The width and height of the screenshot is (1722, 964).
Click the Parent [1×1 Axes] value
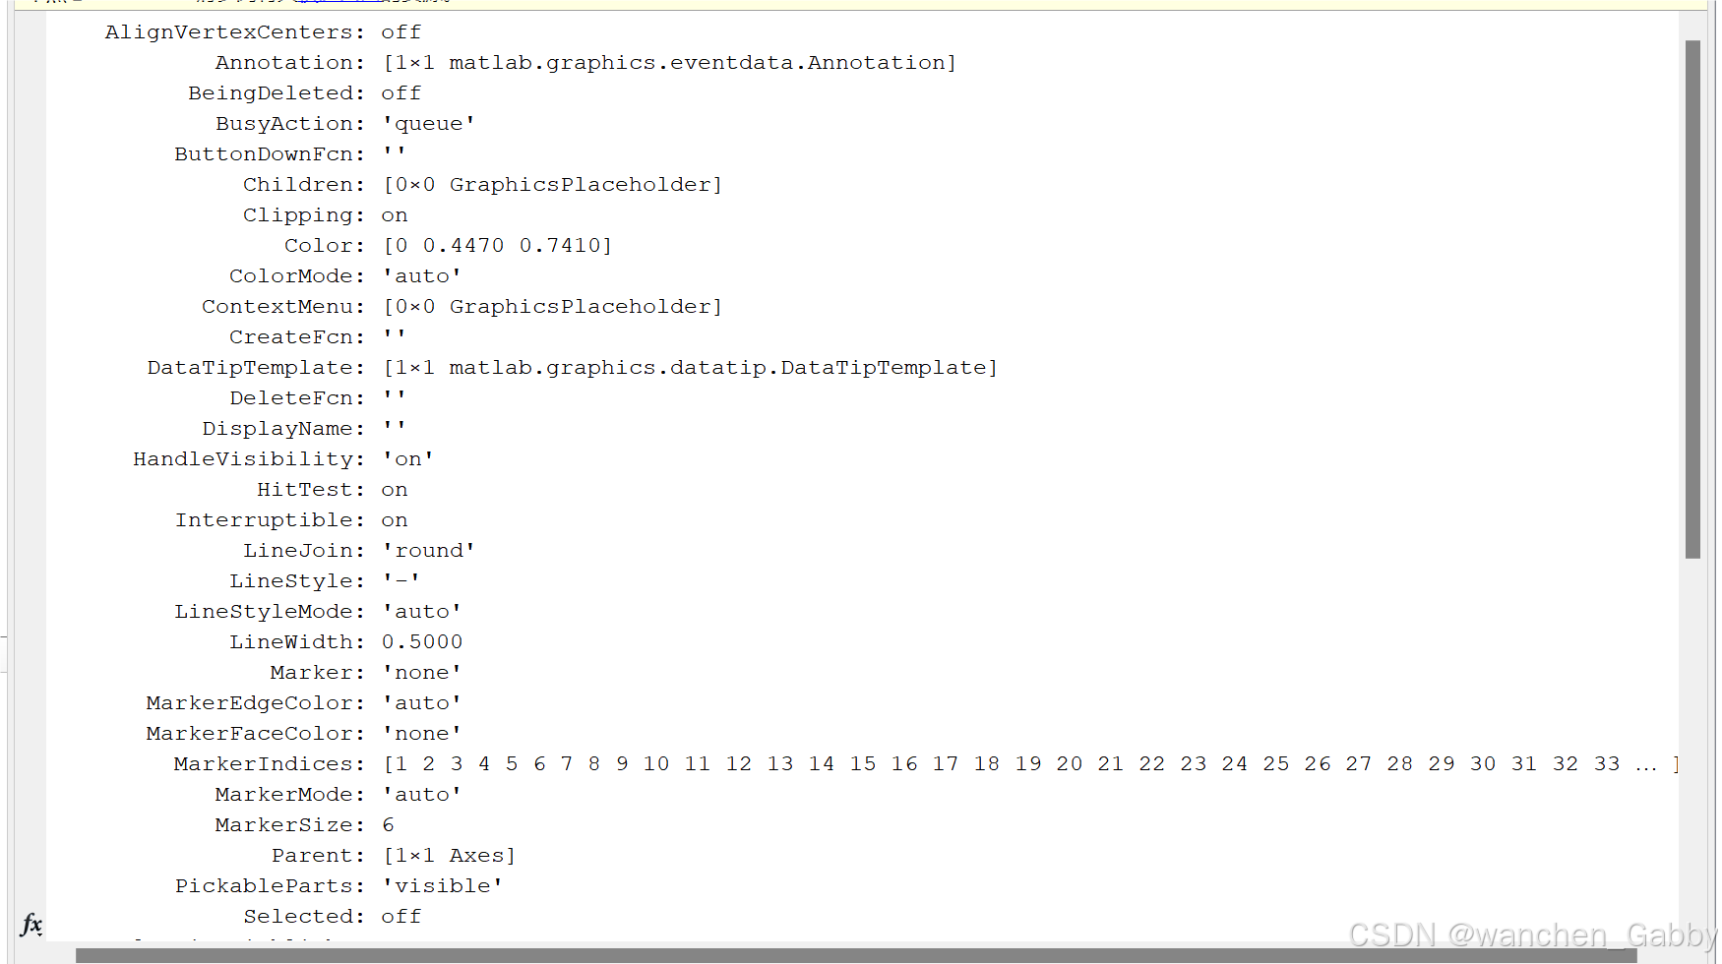point(449,856)
